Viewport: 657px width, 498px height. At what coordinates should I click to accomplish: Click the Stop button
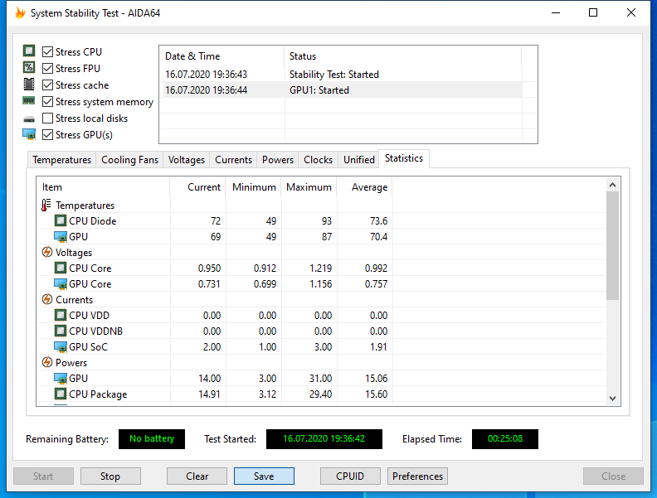110,476
